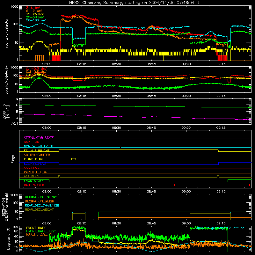Viewport: 255px width, 255px height.
Task: Click the Flags axis title
Action: (x=13, y=159)
